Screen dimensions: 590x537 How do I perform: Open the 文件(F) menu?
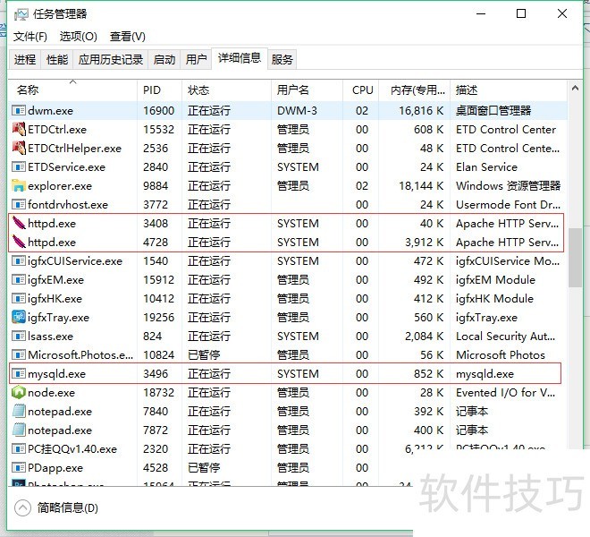[30, 37]
